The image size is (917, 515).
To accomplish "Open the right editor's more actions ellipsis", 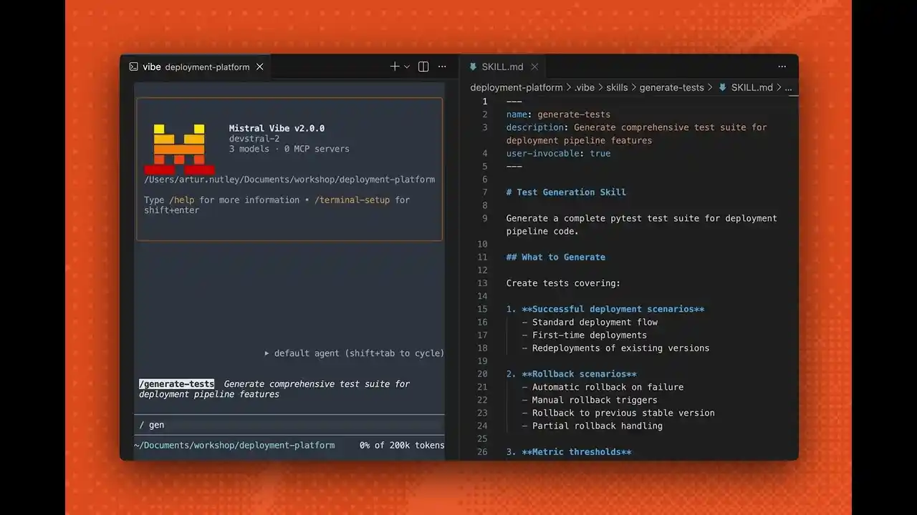I will click(x=782, y=67).
